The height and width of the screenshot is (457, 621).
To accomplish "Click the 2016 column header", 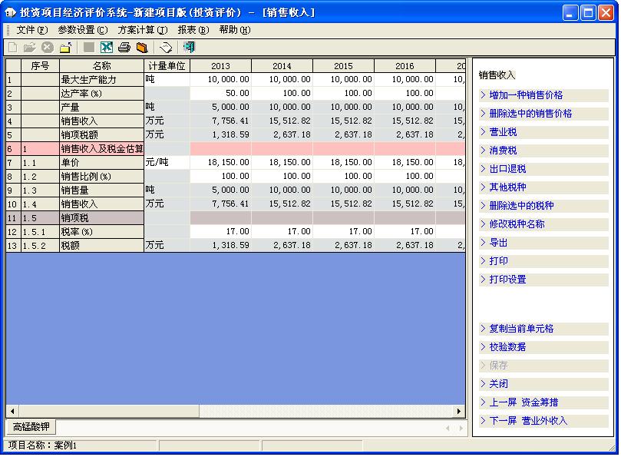I will [x=405, y=66].
